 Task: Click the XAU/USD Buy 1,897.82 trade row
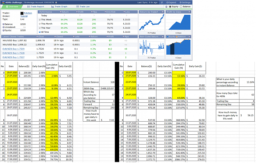coord(69,41)
